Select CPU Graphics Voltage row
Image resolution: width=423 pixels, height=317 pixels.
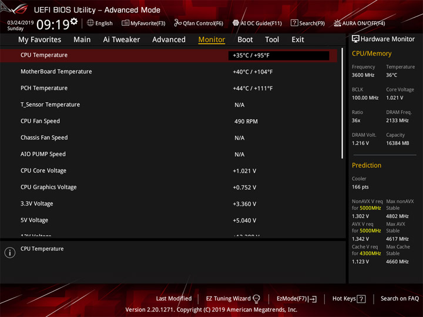169,187
